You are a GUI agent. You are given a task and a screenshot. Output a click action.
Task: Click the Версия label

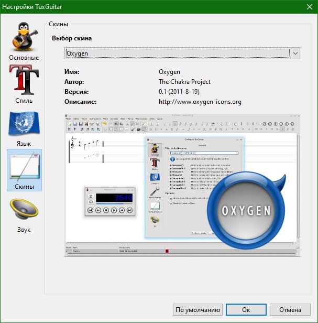click(76, 92)
